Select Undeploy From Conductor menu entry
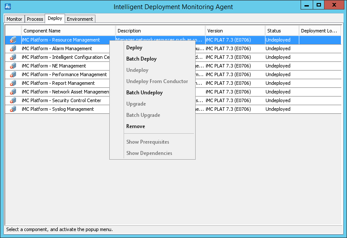 157,81
